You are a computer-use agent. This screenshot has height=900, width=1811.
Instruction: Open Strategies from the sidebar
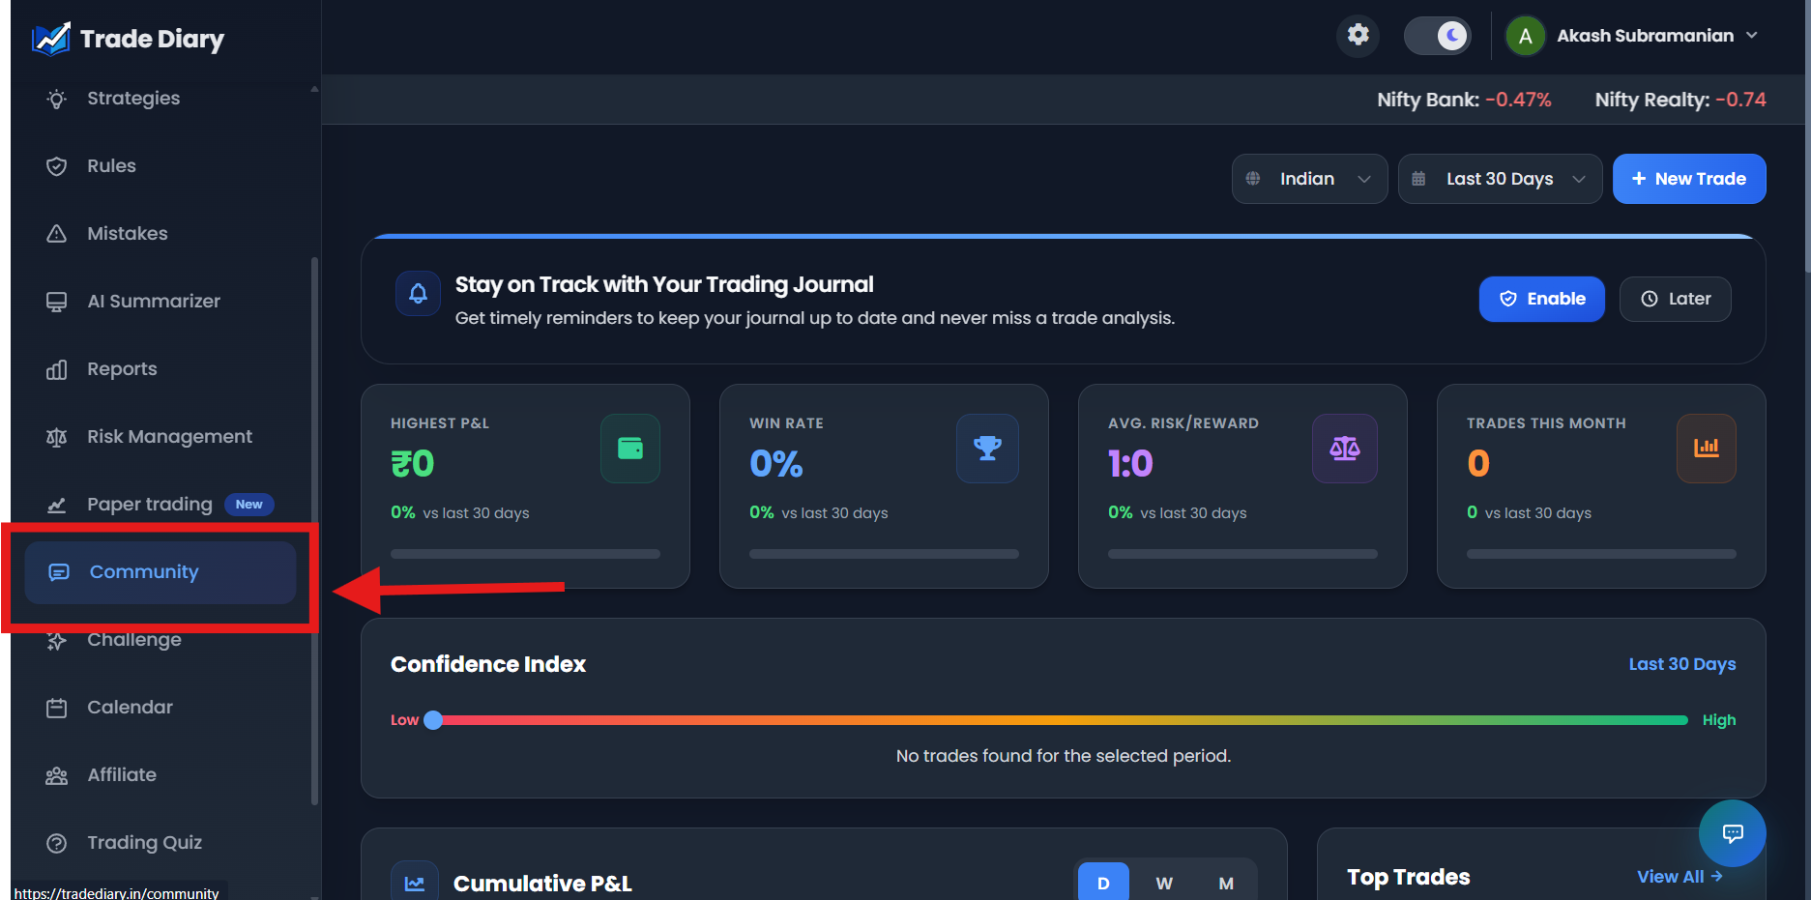click(133, 99)
